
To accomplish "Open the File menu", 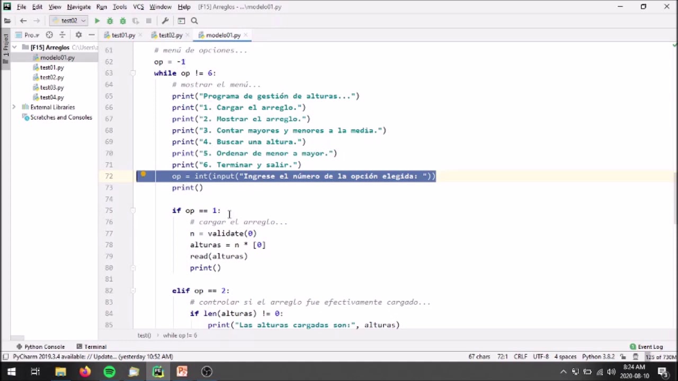I will [21, 7].
